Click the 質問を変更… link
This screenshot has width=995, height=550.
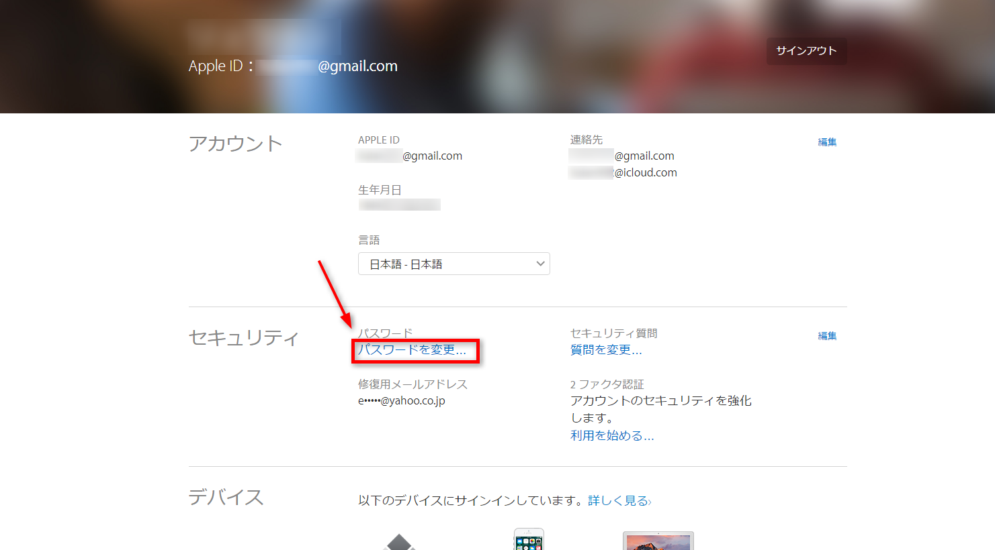click(606, 349)
